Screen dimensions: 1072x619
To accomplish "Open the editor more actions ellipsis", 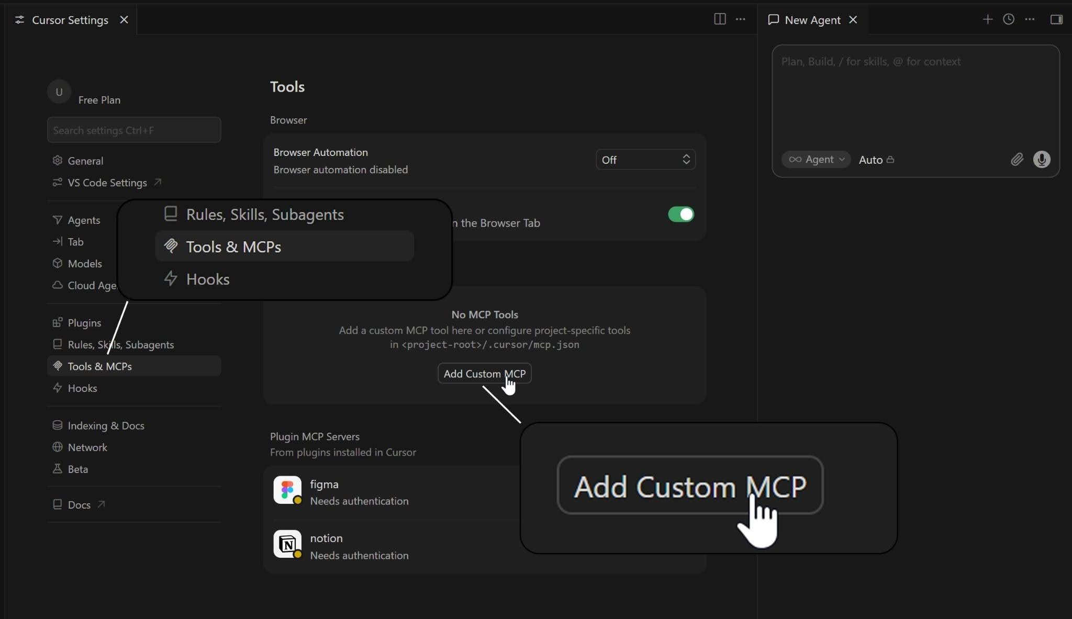I will (x=740, y=19).
